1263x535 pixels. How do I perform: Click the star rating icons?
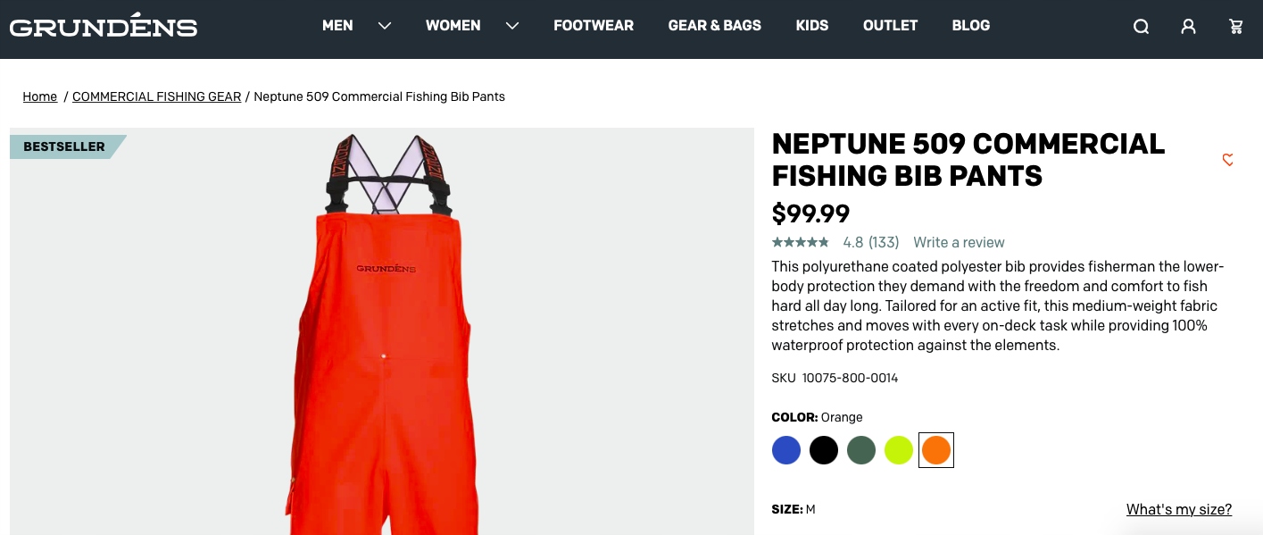pyautogui.click(x=800, y=242)
